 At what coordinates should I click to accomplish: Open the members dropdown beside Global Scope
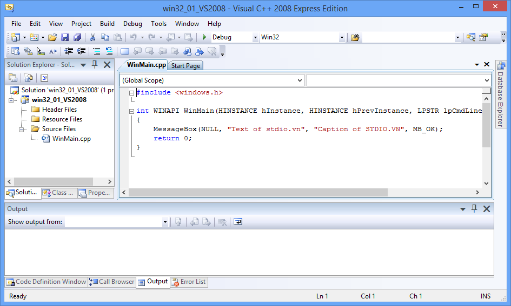point(487,80)
